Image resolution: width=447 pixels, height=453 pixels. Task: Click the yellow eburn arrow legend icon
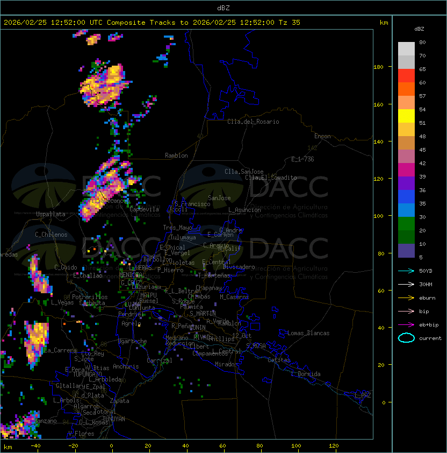coord(406,298)
